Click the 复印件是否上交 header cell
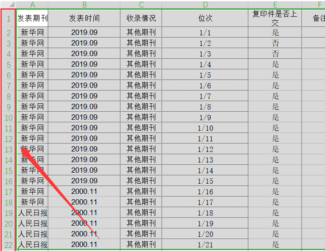 pyautogui.click(x=275, y=18)
